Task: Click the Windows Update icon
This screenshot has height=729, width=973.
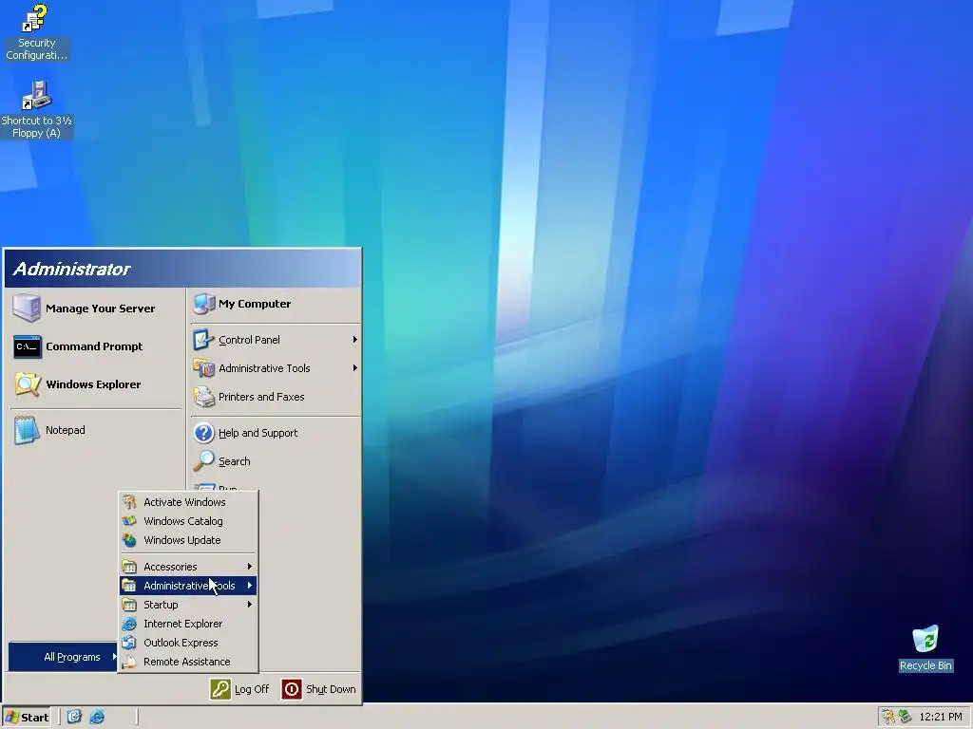Action: tap(129, 540)
